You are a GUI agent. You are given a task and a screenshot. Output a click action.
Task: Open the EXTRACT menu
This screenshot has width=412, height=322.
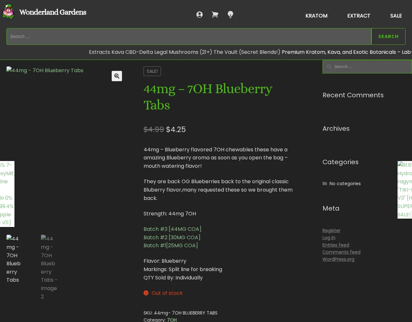[x=359, y=16]
